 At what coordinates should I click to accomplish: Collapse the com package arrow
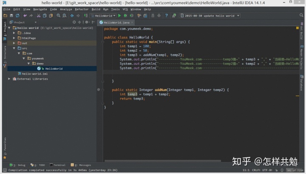coord(19,53)
